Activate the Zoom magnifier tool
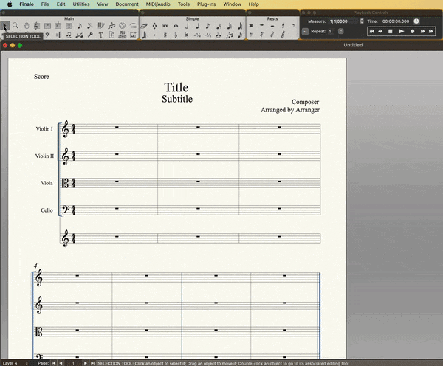The image size is (443, 366). click(16, 25)
